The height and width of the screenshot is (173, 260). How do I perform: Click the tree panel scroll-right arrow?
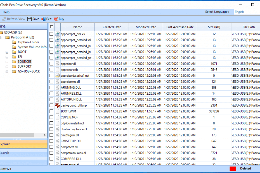[x=44, y=135]
